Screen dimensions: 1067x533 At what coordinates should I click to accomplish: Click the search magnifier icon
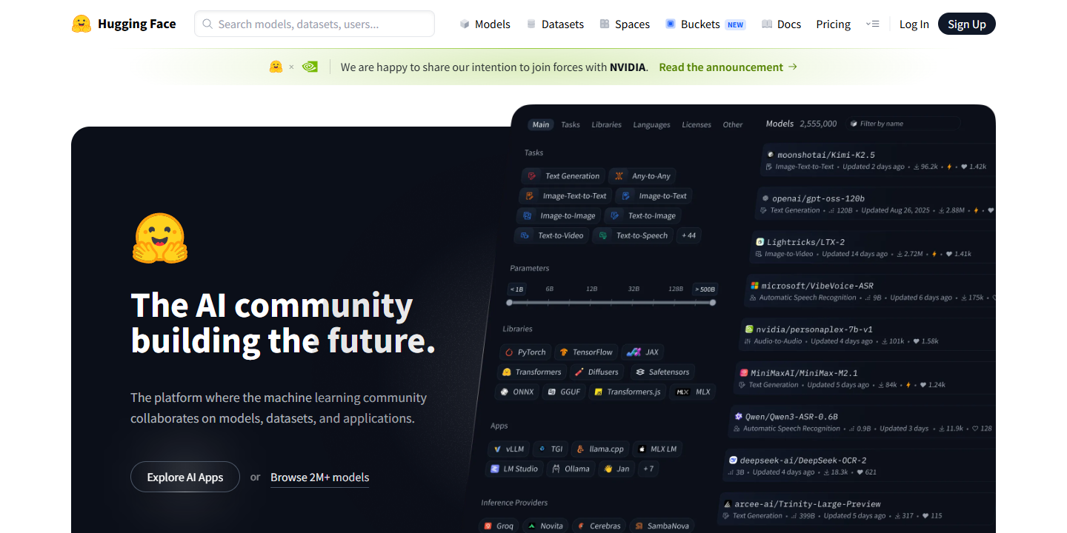tap(207, 24)
